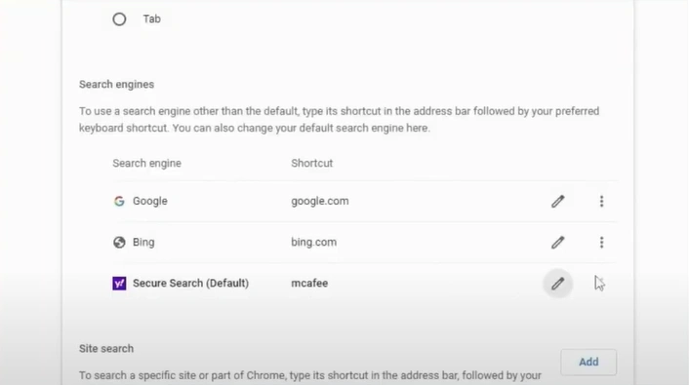This screenshot has height=385, width=689.
Task: Select the Tab radio button
Action: point(119,19)
